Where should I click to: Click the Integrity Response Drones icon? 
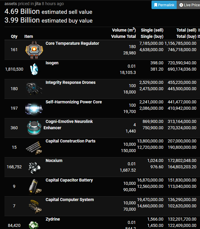[x=34, y=89]
